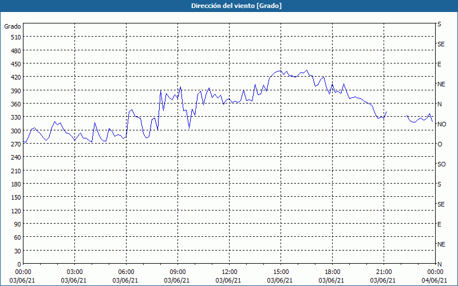The width and height of the screenshot is (458, 286).
Task: Select the 330 y-axis tick label
Action: pos(16,117)
